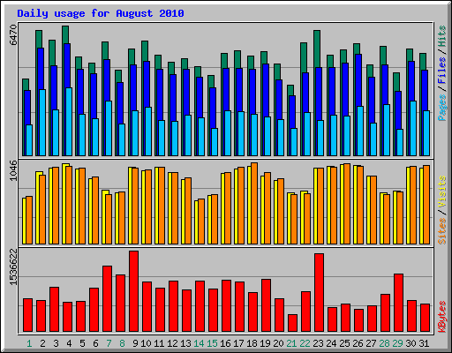Click day 12 on the x-axis
Viewport: 452px width, 353px height.
coord(172,343)
